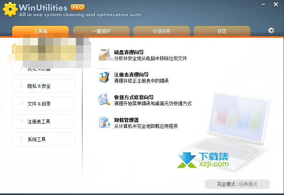Click description 从计算机中完全地卸载应用程序
The height and width of the screenshot is (195, 284).
[x=146, y=126]
